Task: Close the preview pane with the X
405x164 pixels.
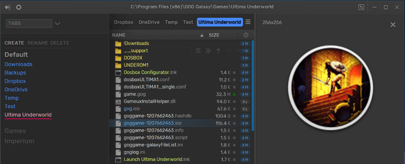Action: pyautogui.click(x=393, y=25)
